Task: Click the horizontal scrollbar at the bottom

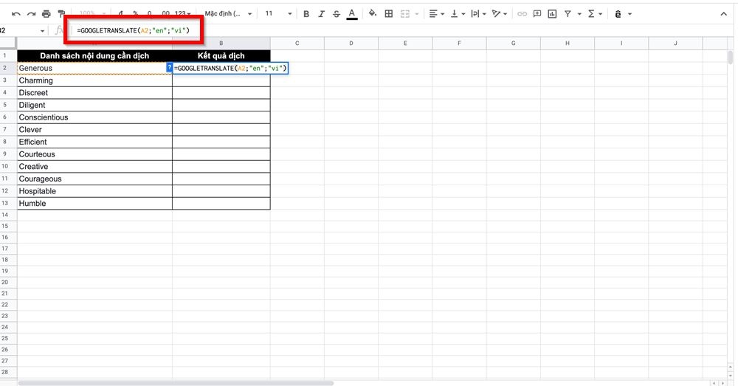Action: [176, 383]
